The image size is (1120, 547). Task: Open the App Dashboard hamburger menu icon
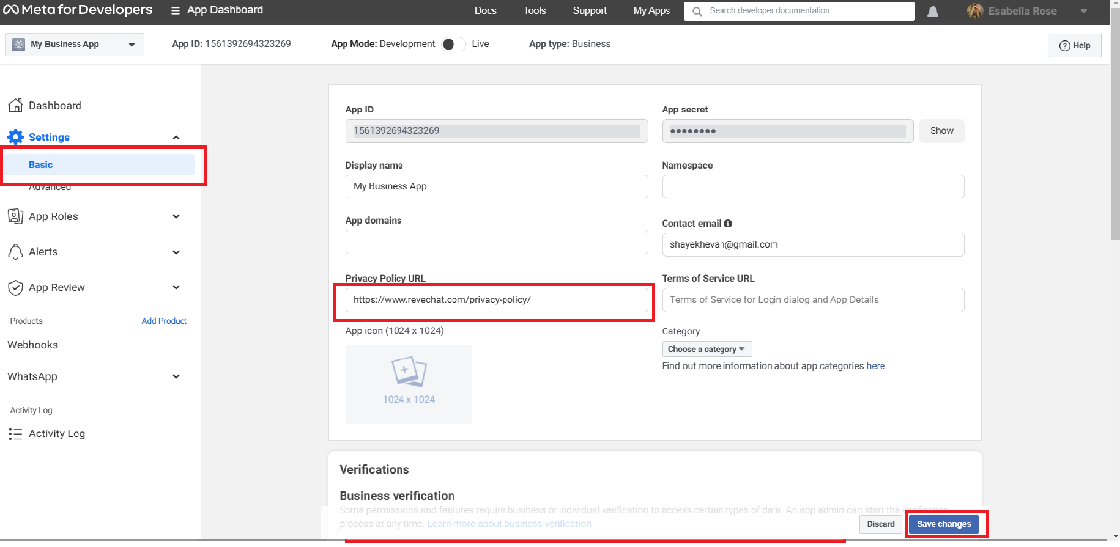pyautogui.click(x=176, y=11)
